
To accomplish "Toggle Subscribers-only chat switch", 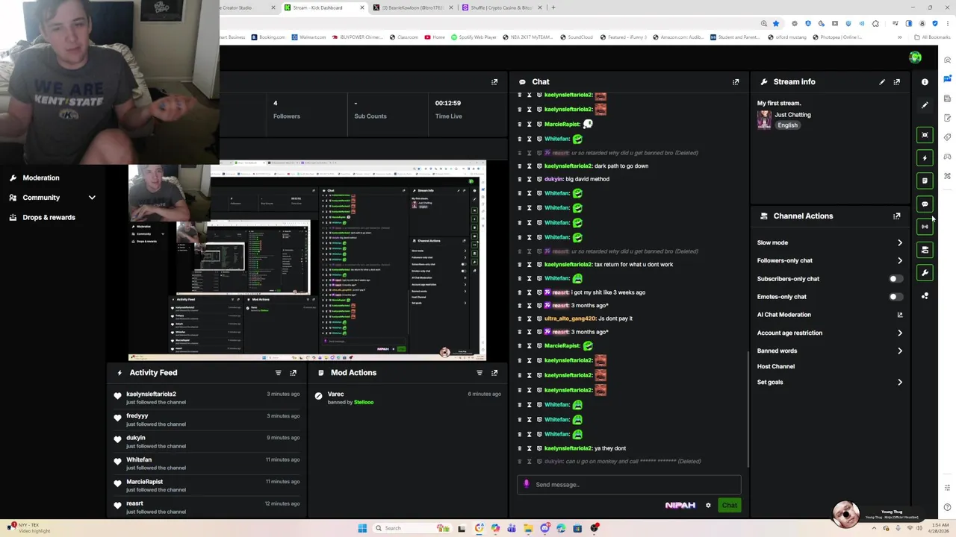I will 895,279.
